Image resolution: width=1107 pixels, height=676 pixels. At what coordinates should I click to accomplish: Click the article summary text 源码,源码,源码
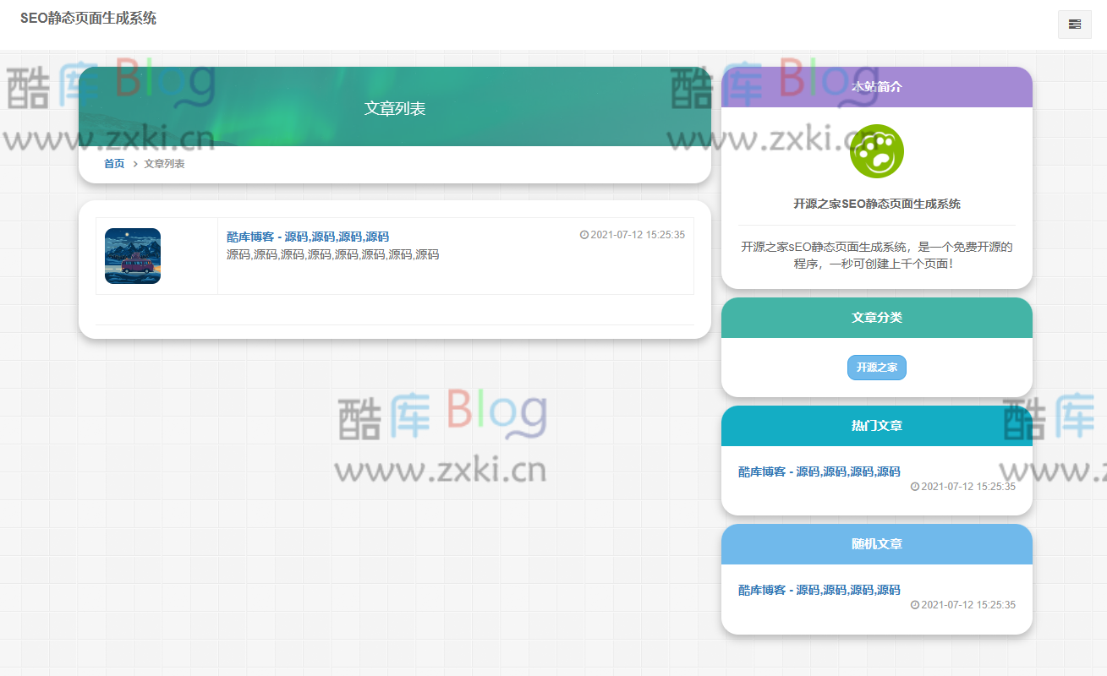pos(332,254)
